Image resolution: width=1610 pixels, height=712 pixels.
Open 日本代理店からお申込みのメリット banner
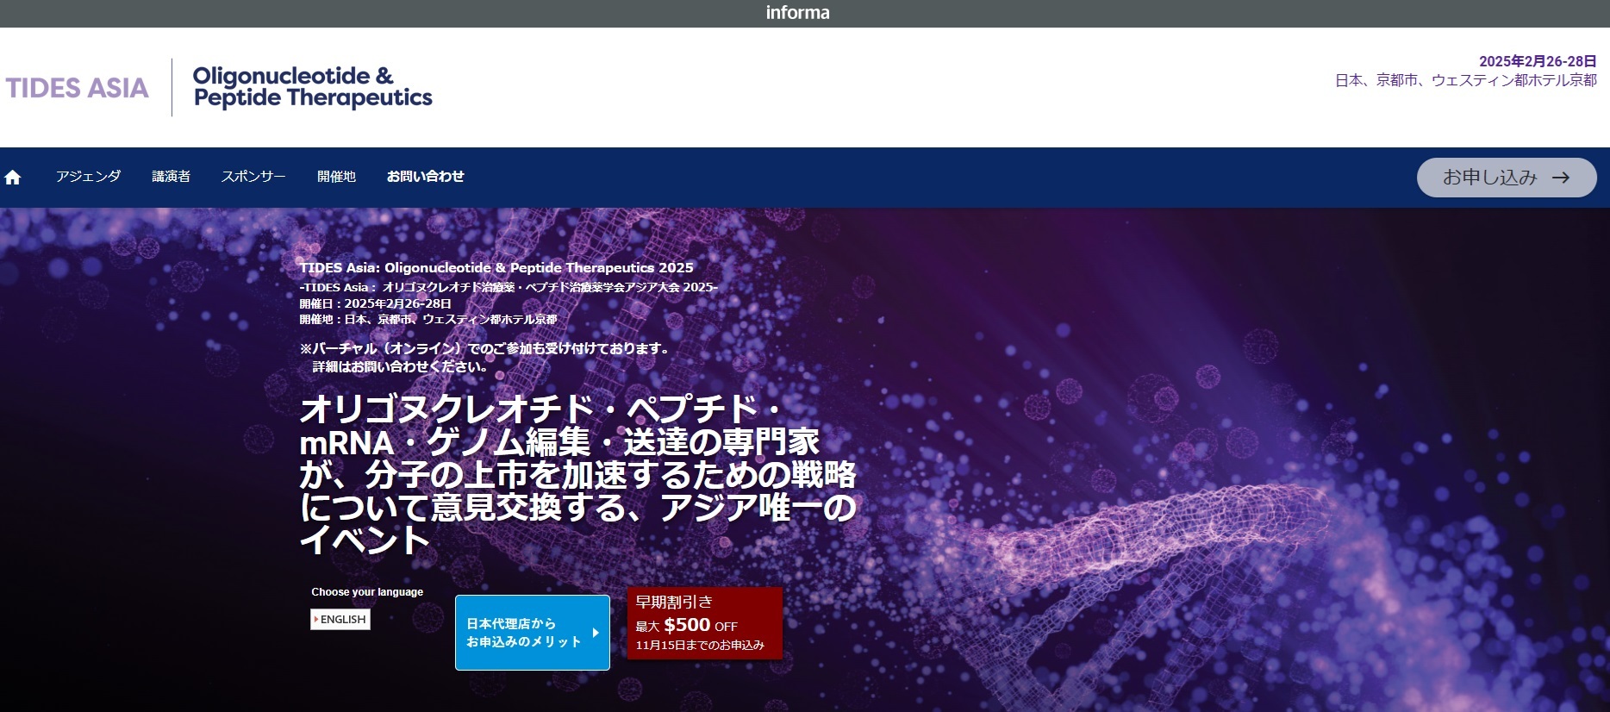533,633
